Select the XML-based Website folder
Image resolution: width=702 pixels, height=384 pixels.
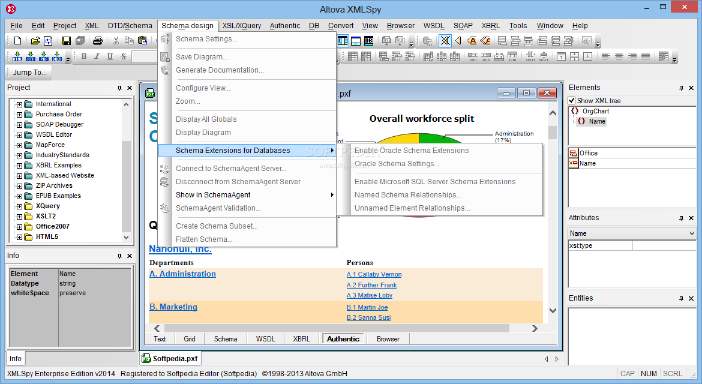tap(65, 175)
